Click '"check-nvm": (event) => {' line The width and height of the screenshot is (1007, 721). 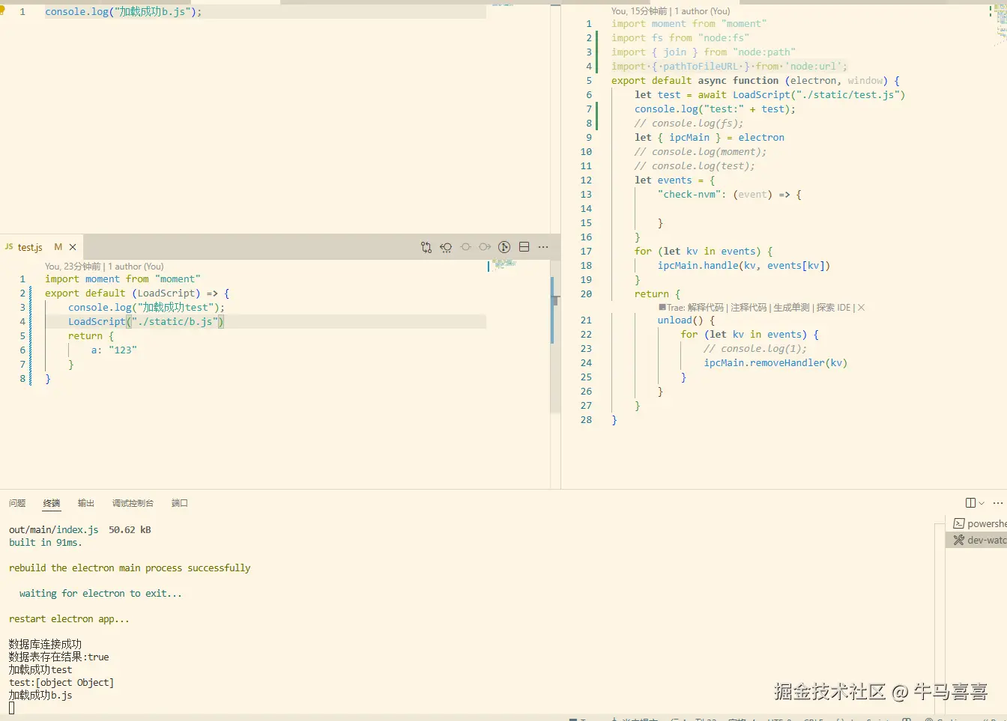click(x=730, y=195)
